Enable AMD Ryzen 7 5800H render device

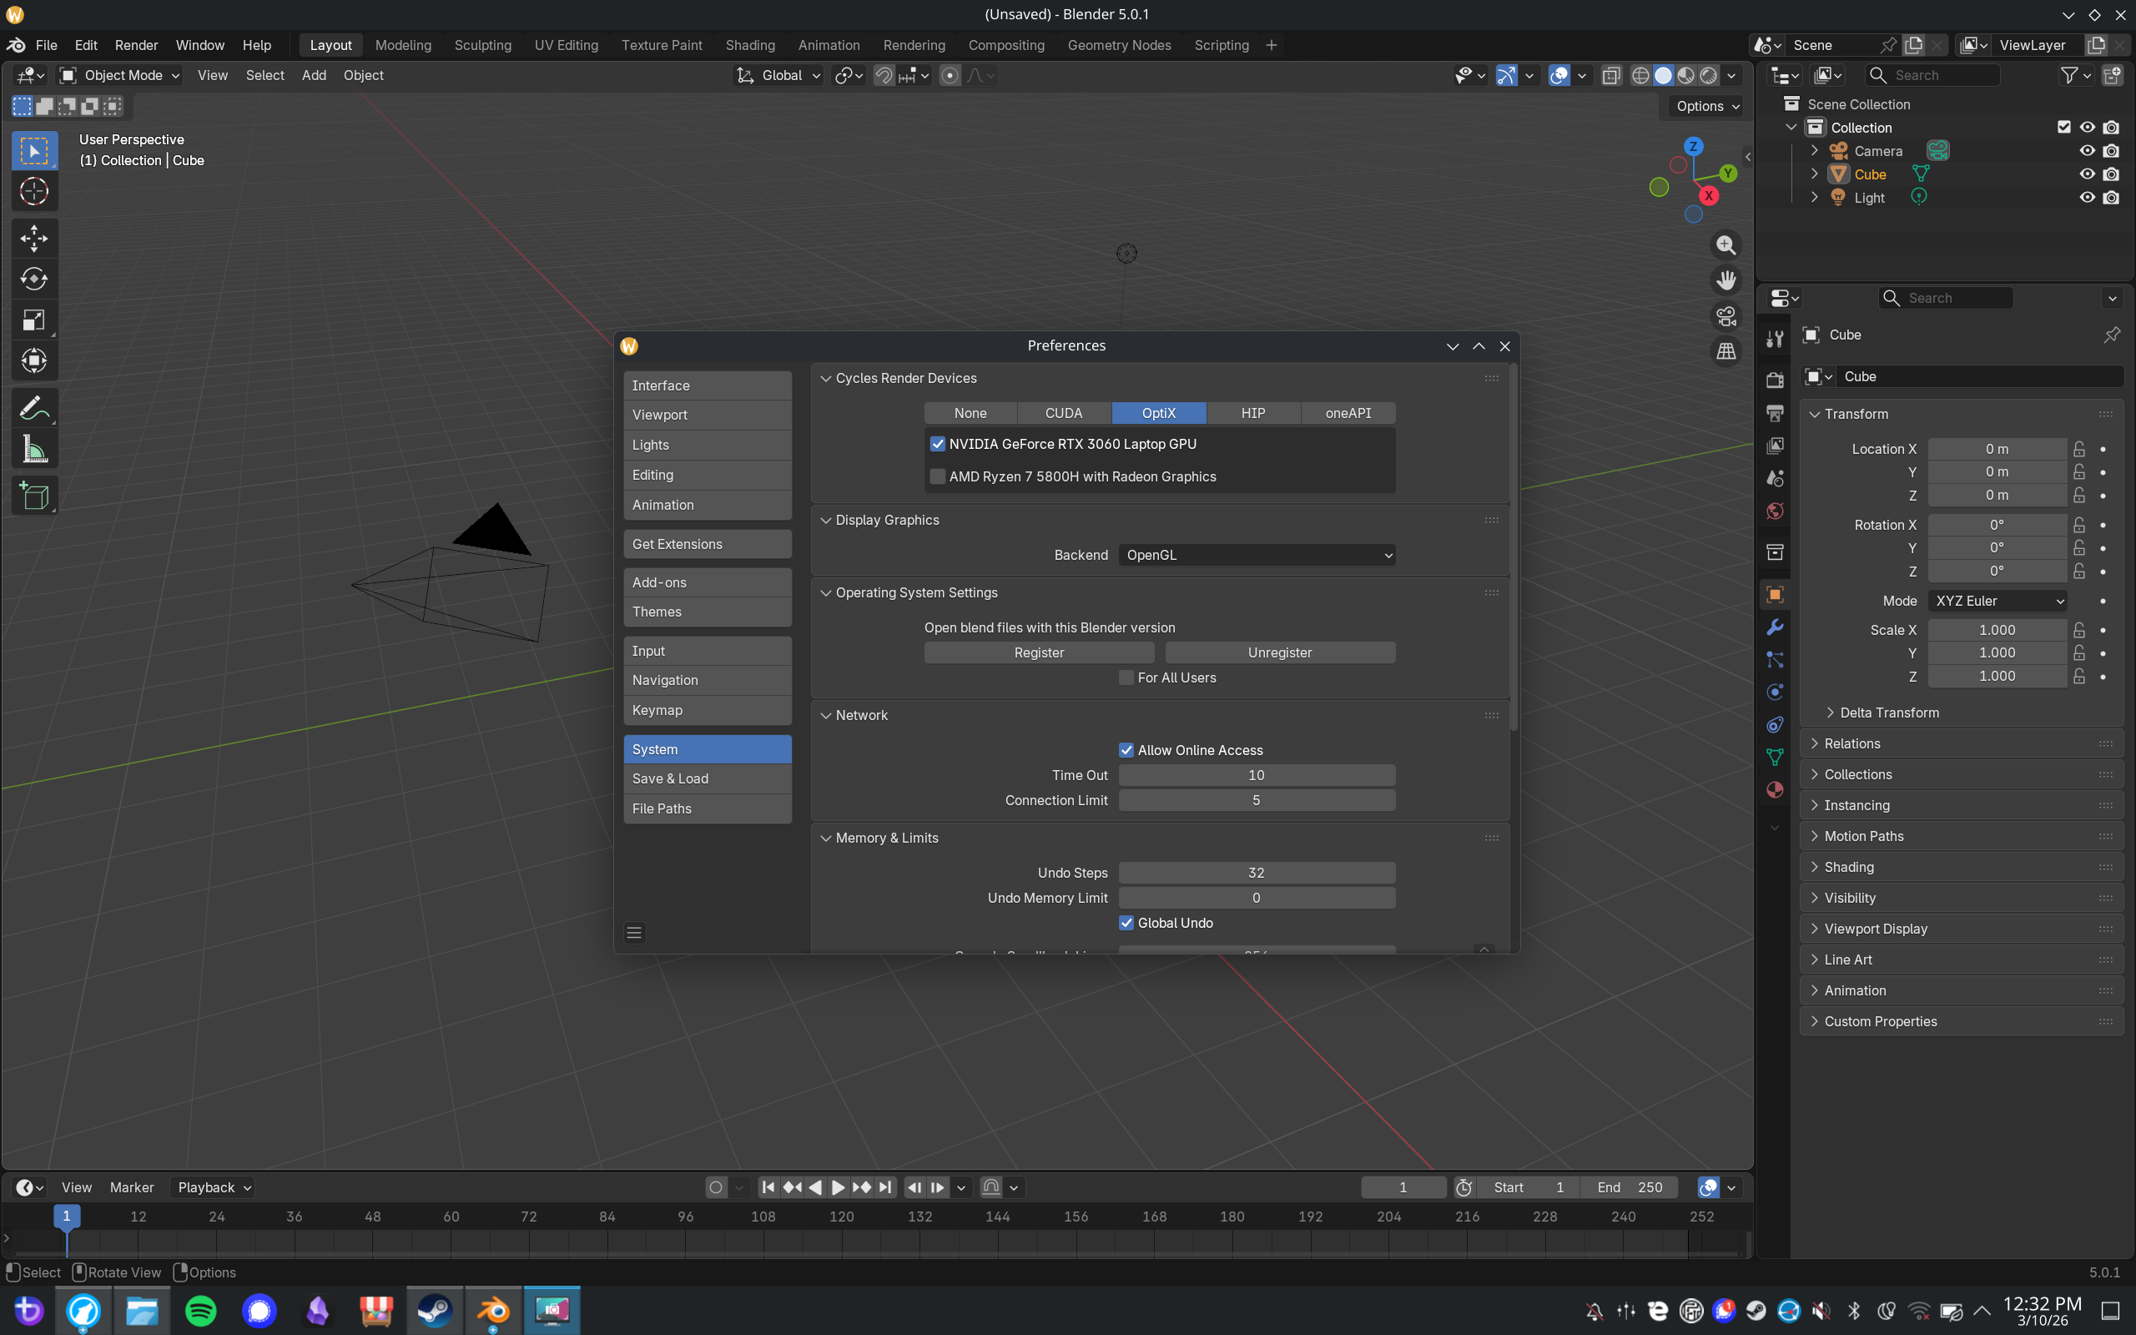click(x=937, y=476)
